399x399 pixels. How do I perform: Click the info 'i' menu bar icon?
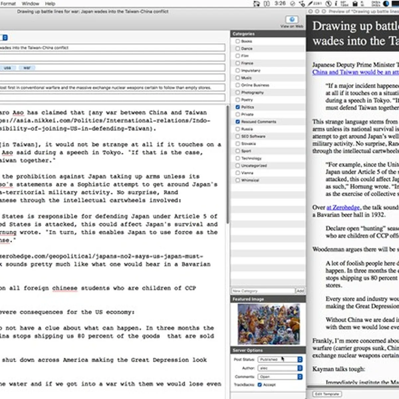(x=336, y=4)
